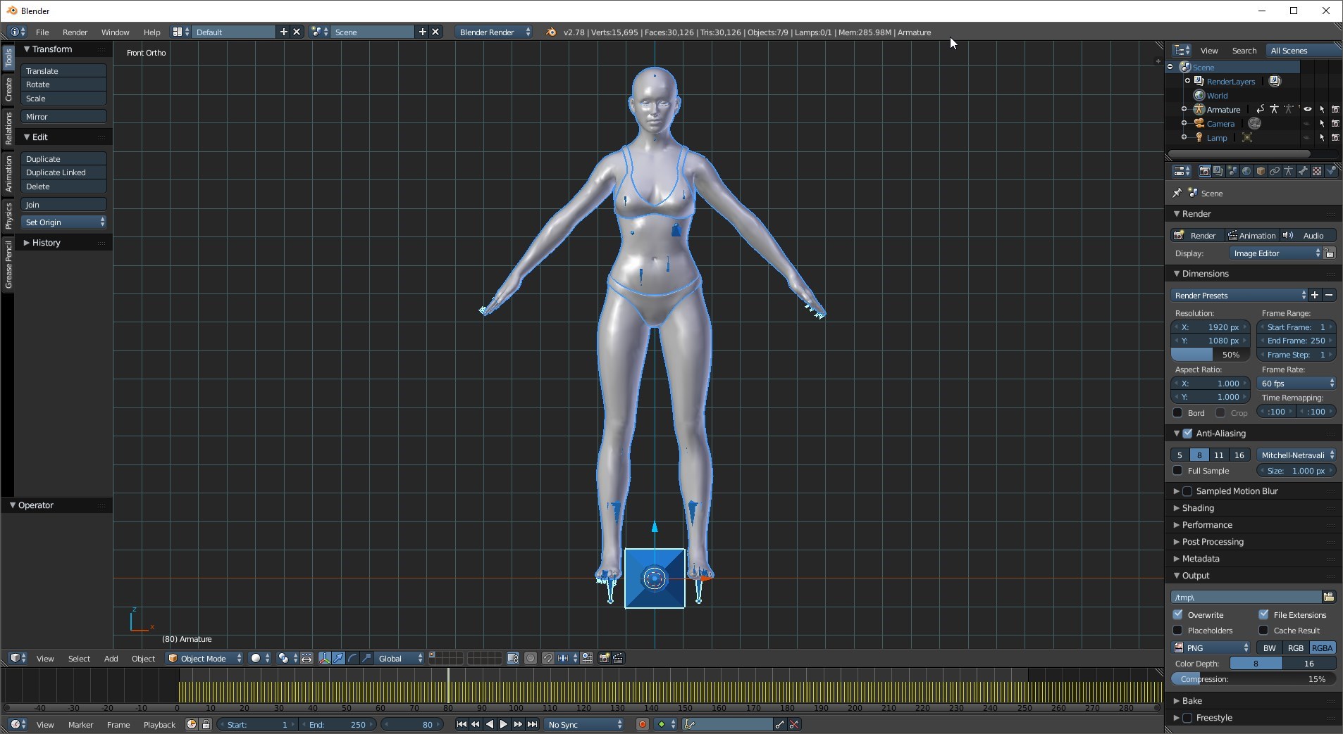Screen dimensions: 1343x734
Task: Jump to the timeline start frame
Action: 462,724
